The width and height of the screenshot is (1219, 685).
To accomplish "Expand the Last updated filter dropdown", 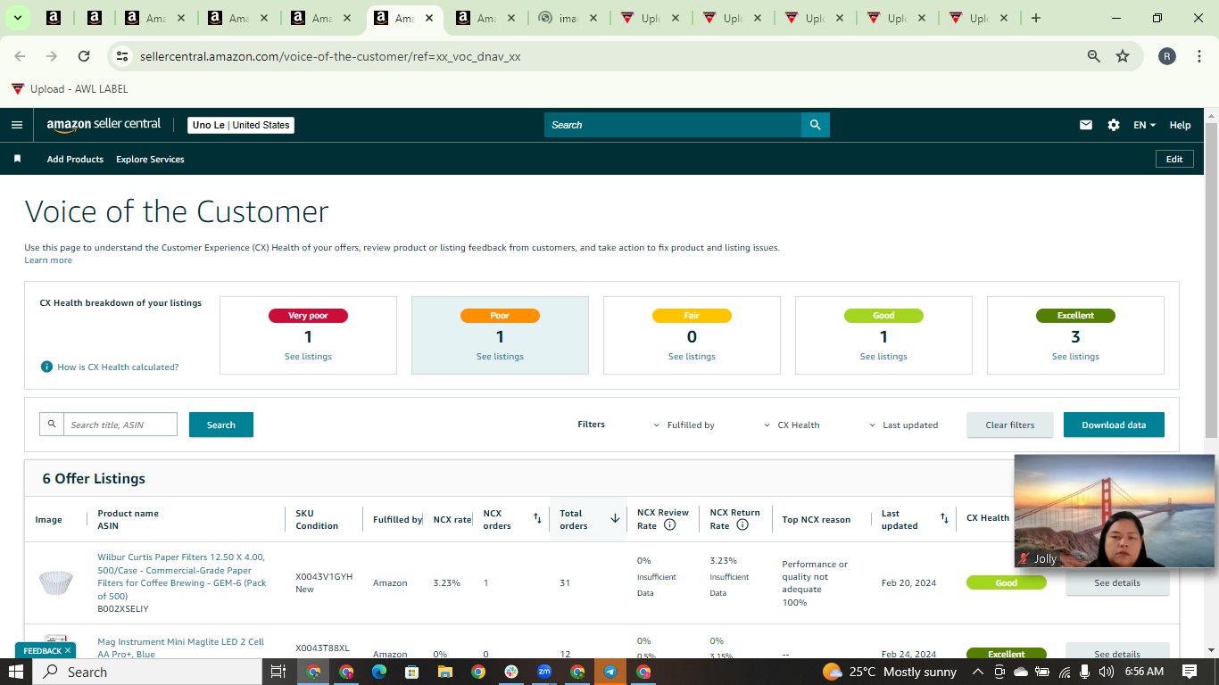I will (x=903, y=425).
